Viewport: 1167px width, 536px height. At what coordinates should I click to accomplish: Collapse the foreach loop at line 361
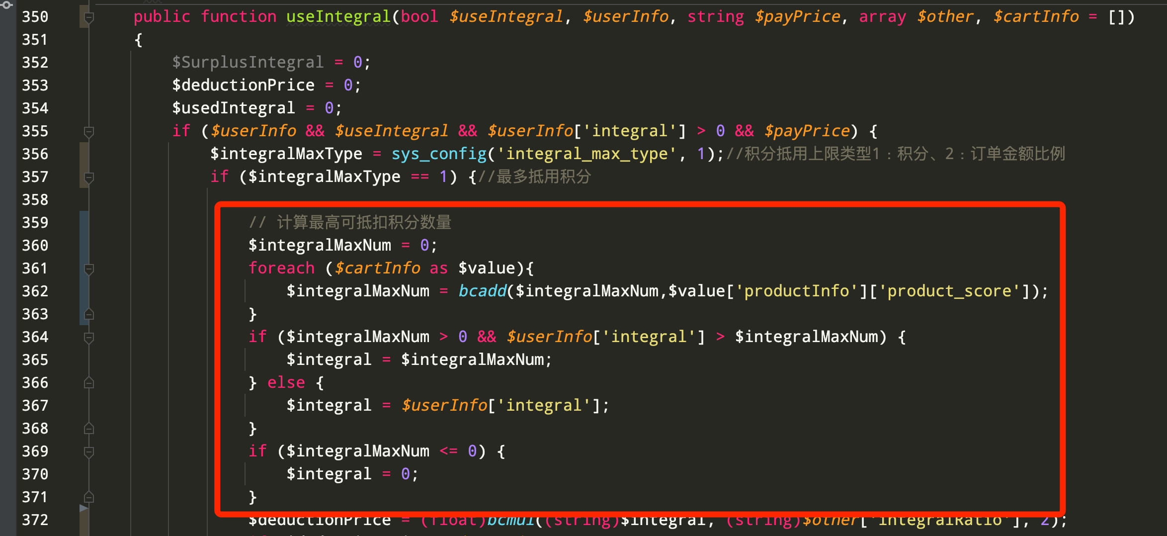point(89,269)
